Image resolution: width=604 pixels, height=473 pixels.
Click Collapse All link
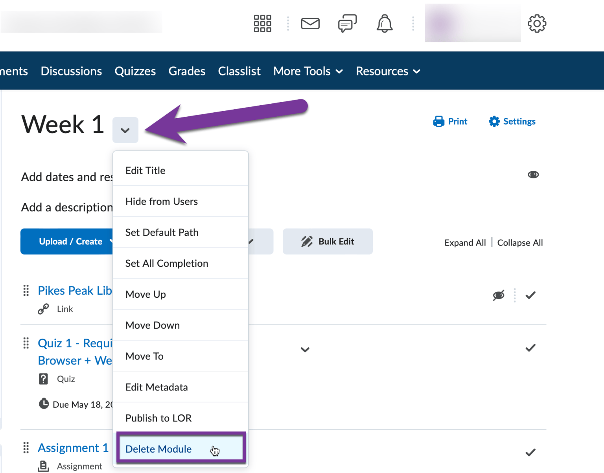point(520,243)
